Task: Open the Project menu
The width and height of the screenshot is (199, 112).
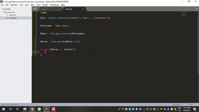Action: [x=45, y=5]
